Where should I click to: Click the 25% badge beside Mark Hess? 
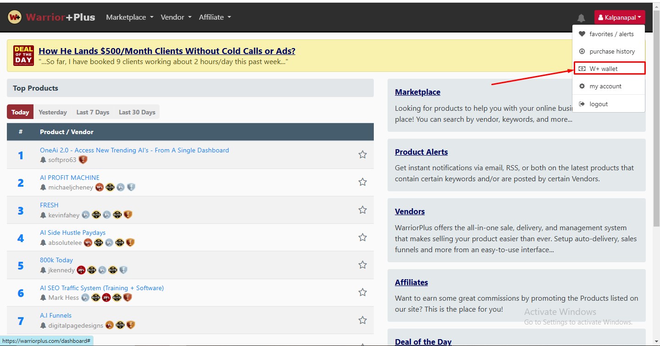coord(106,297)
